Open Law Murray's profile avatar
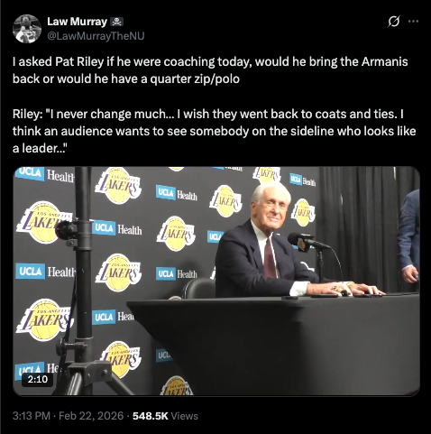Screen dimensions: 431x434 coord(27,29)
